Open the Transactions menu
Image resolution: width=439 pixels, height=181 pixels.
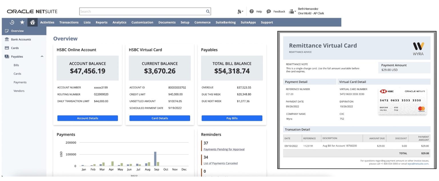(69, 22)
